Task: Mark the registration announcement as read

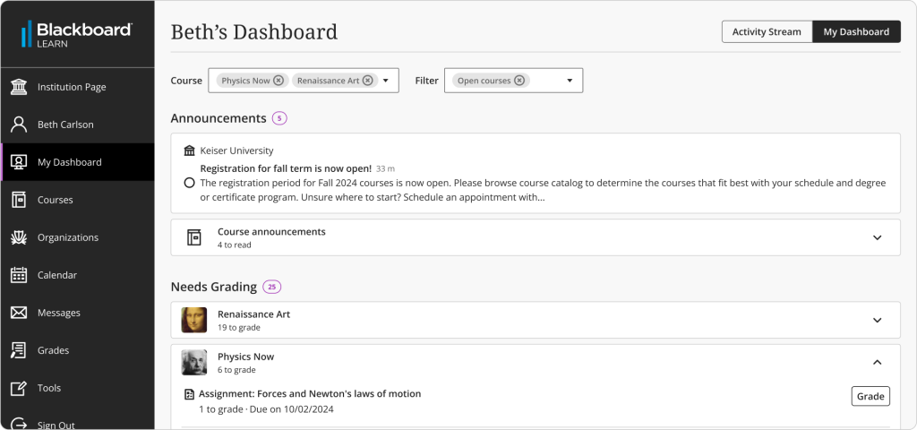Action: pos(189,183)
